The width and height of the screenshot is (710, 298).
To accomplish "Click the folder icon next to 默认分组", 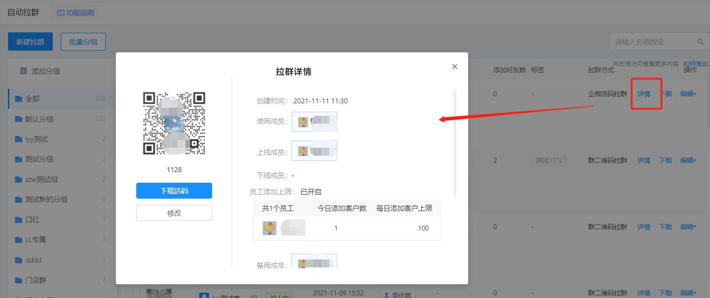I will pyautogui.click(x=19, y=119).
